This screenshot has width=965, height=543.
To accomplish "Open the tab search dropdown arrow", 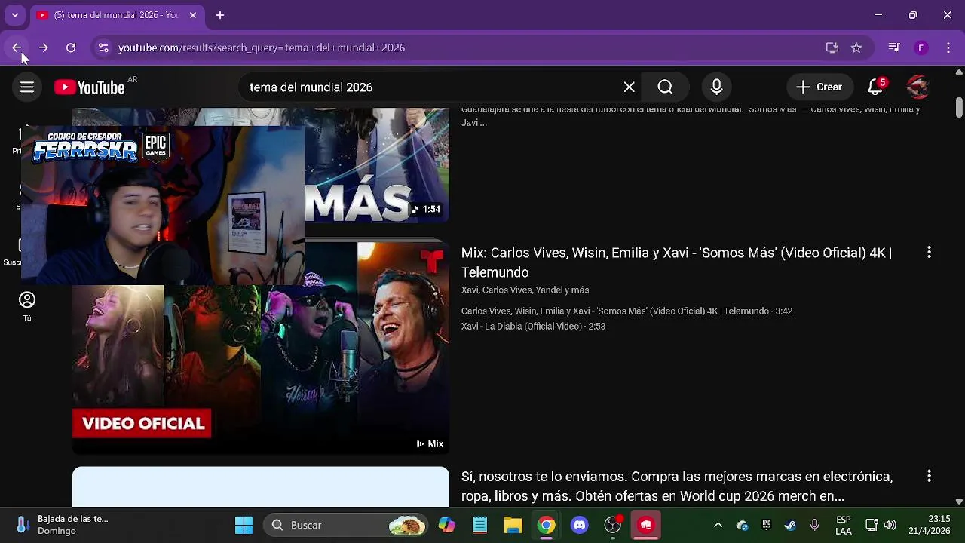I will [14, 15].
